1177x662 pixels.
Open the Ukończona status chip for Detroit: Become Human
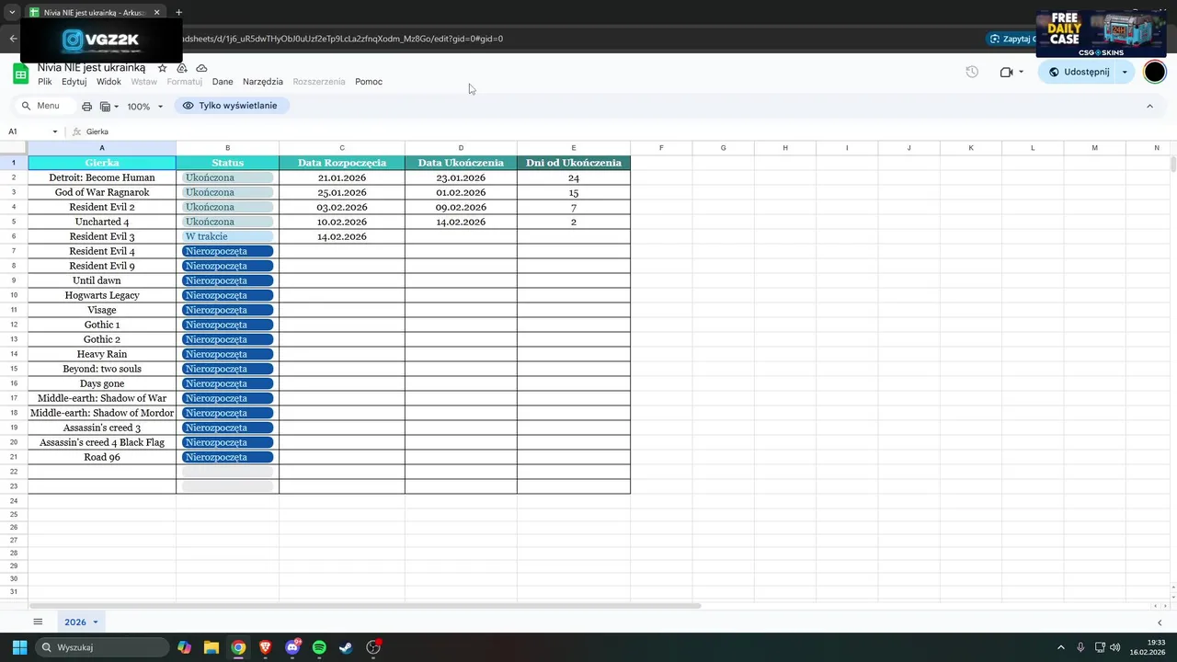pyautogui.click(x=228, y=177)
